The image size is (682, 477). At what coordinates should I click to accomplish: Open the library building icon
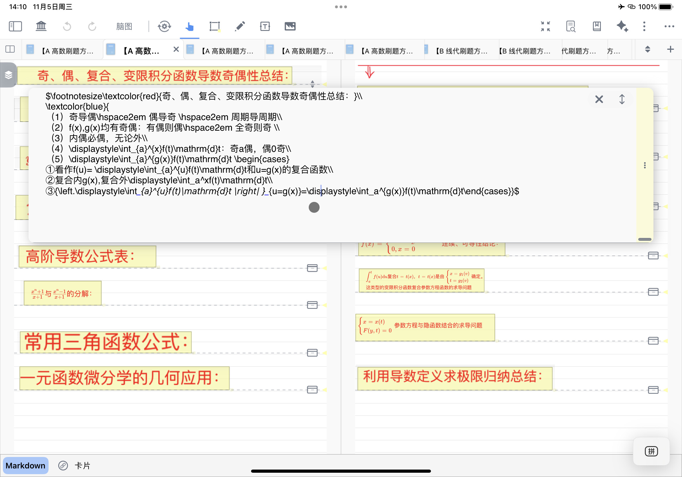[x=41, y=26]
